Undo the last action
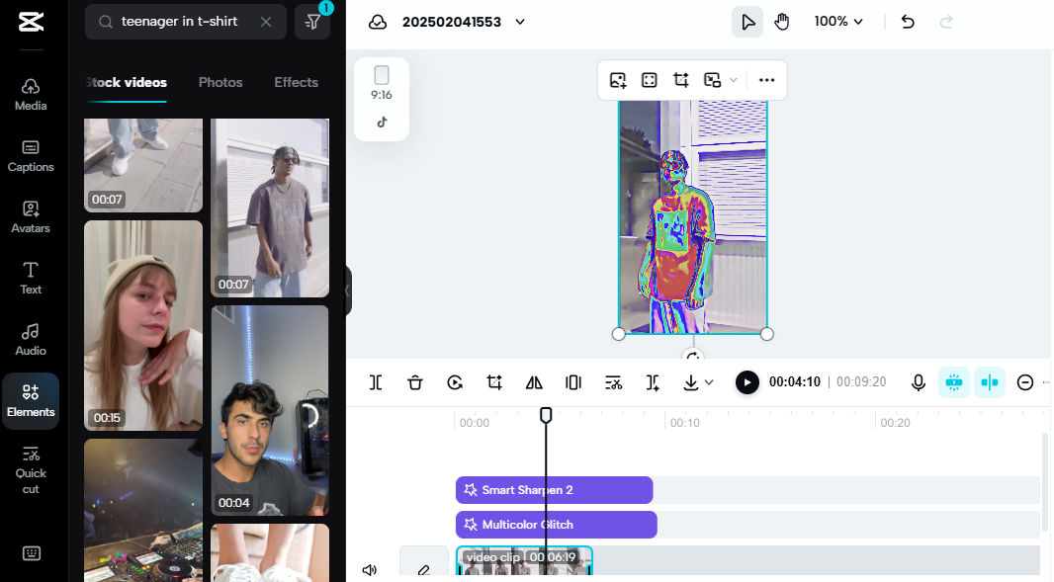This screenshot has height=582, width=1054. (908, 22)
